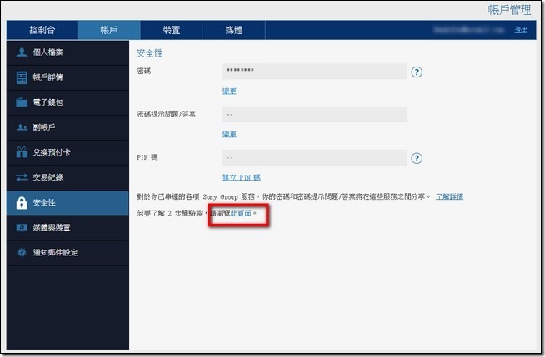
Task: Click the 建立 PIN 碼 link
Action: pyautogui.click(x=242, y=177)
